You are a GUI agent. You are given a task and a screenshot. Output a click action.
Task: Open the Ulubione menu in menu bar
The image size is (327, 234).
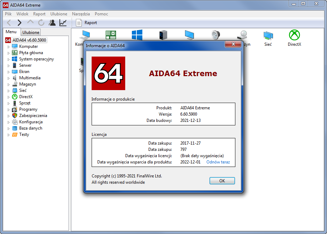59,14
